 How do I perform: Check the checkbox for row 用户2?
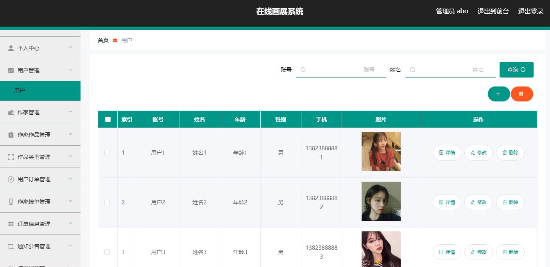107,202
